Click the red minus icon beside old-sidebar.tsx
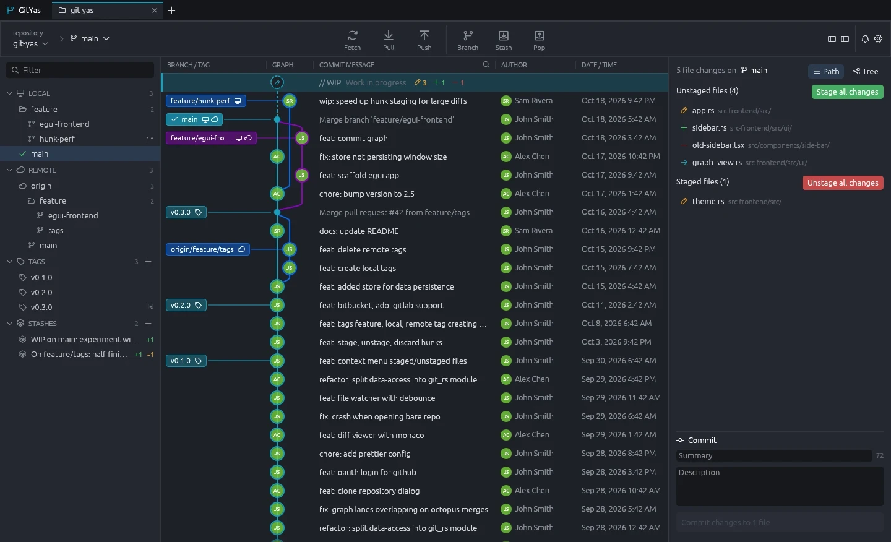 coord(684,145)
